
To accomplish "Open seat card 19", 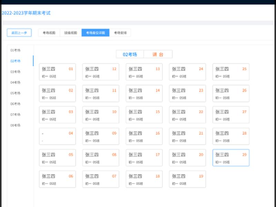I will click(x=188, y=179).
